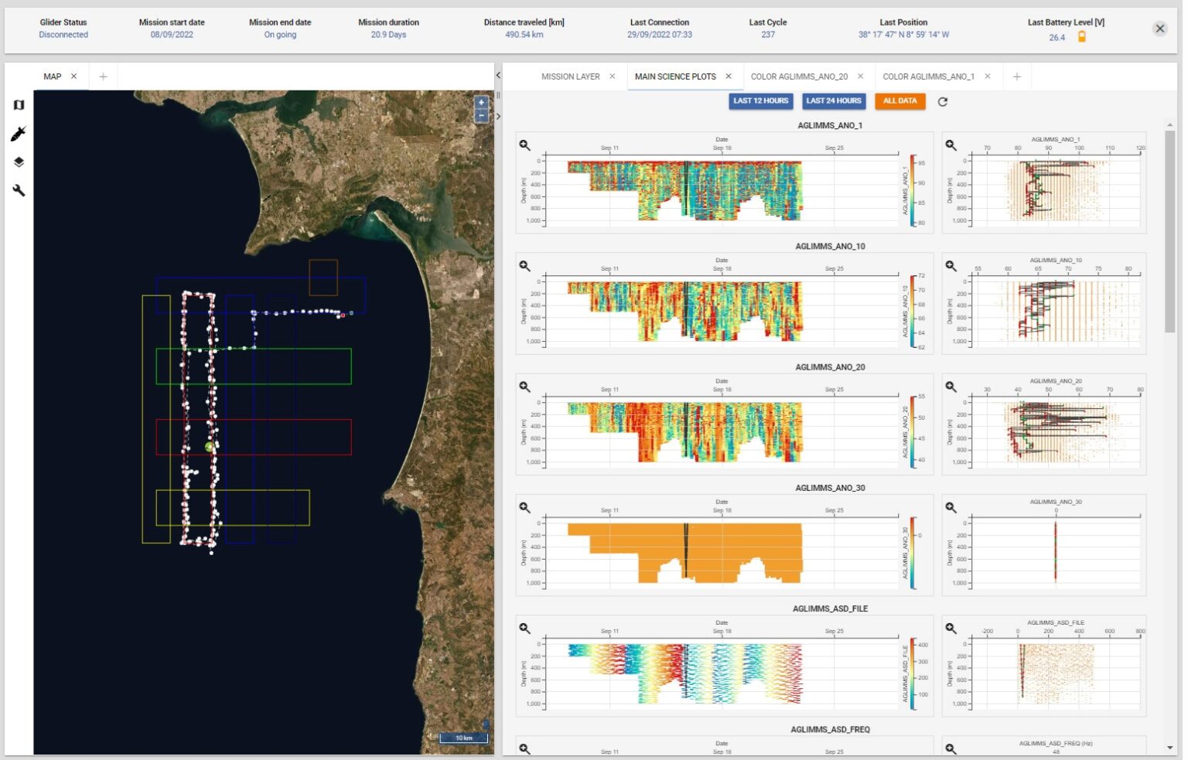Show LAST 12 HOURS of data

point(760,101)
